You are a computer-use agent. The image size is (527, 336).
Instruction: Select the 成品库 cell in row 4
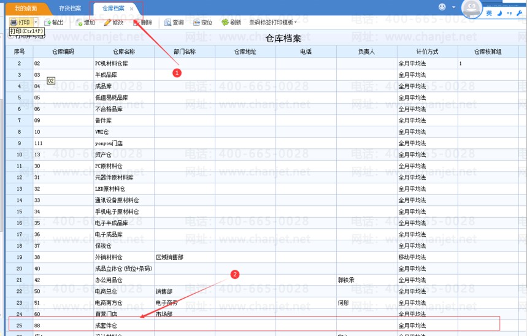click(x=124, y=86)
